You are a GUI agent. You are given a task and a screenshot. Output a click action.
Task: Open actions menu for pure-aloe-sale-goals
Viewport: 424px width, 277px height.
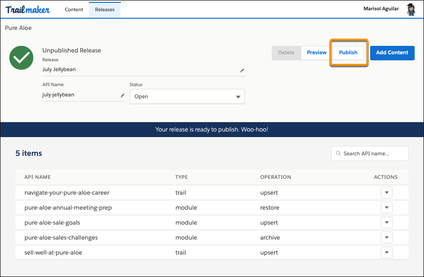coord(387,222)
